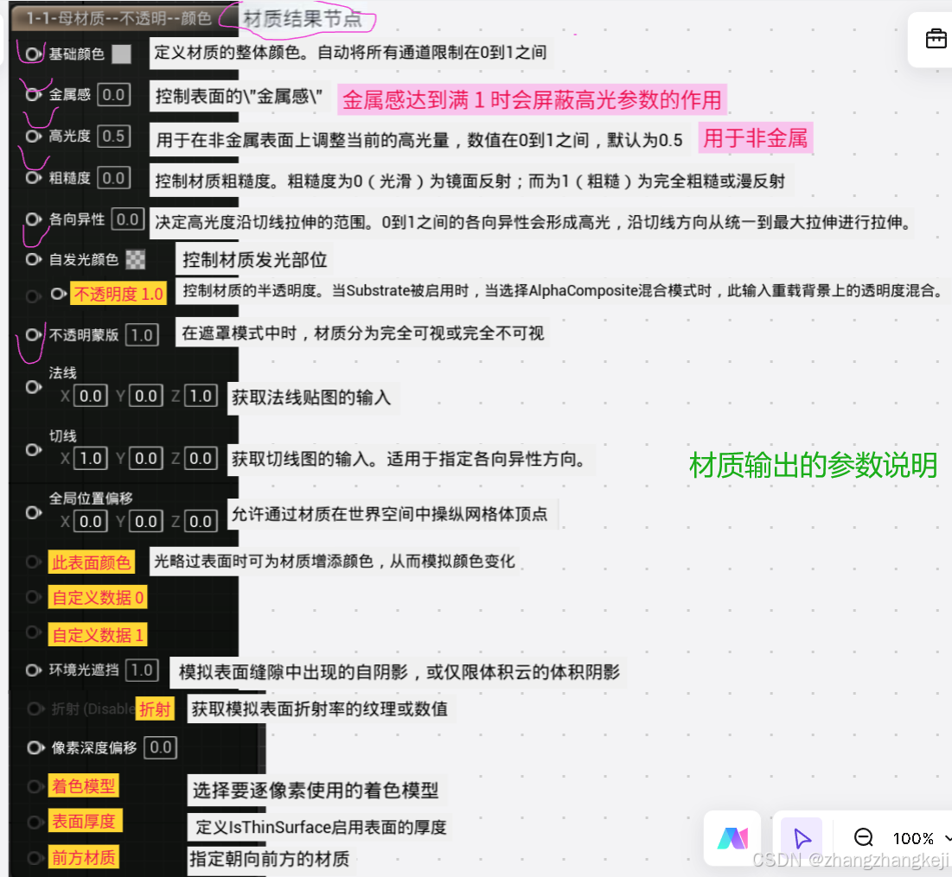Click the 全局位置偏移 input pin
The height and width of the screenshot is (877, 952).
click(x=32, y=512)
